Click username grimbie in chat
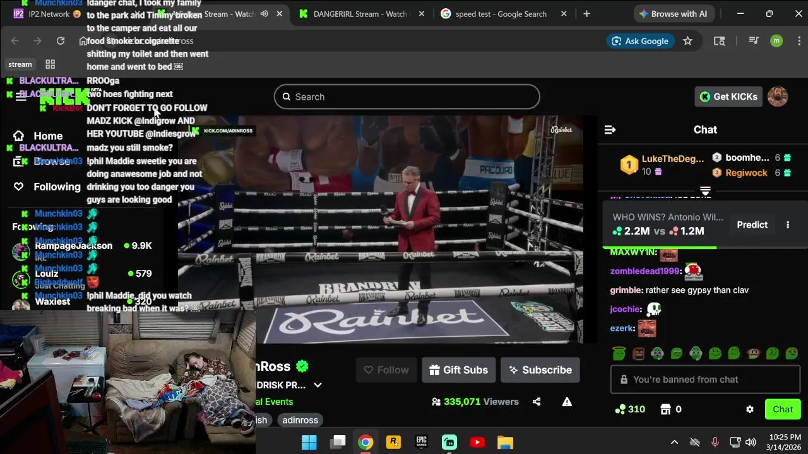The height and width of the screenshot is (454, 808). [x=626, y=290]
